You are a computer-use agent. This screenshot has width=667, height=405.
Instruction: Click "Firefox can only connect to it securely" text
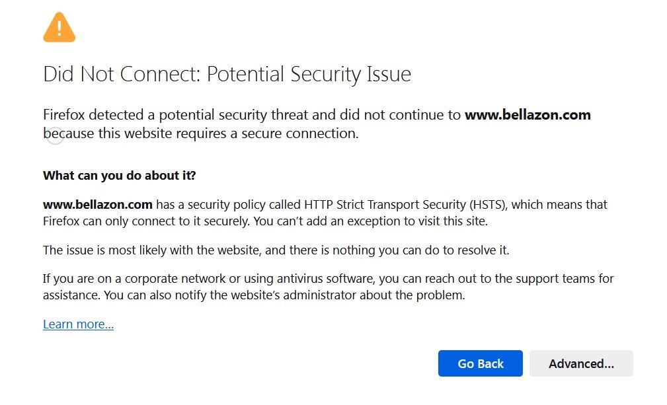point(145,221)
